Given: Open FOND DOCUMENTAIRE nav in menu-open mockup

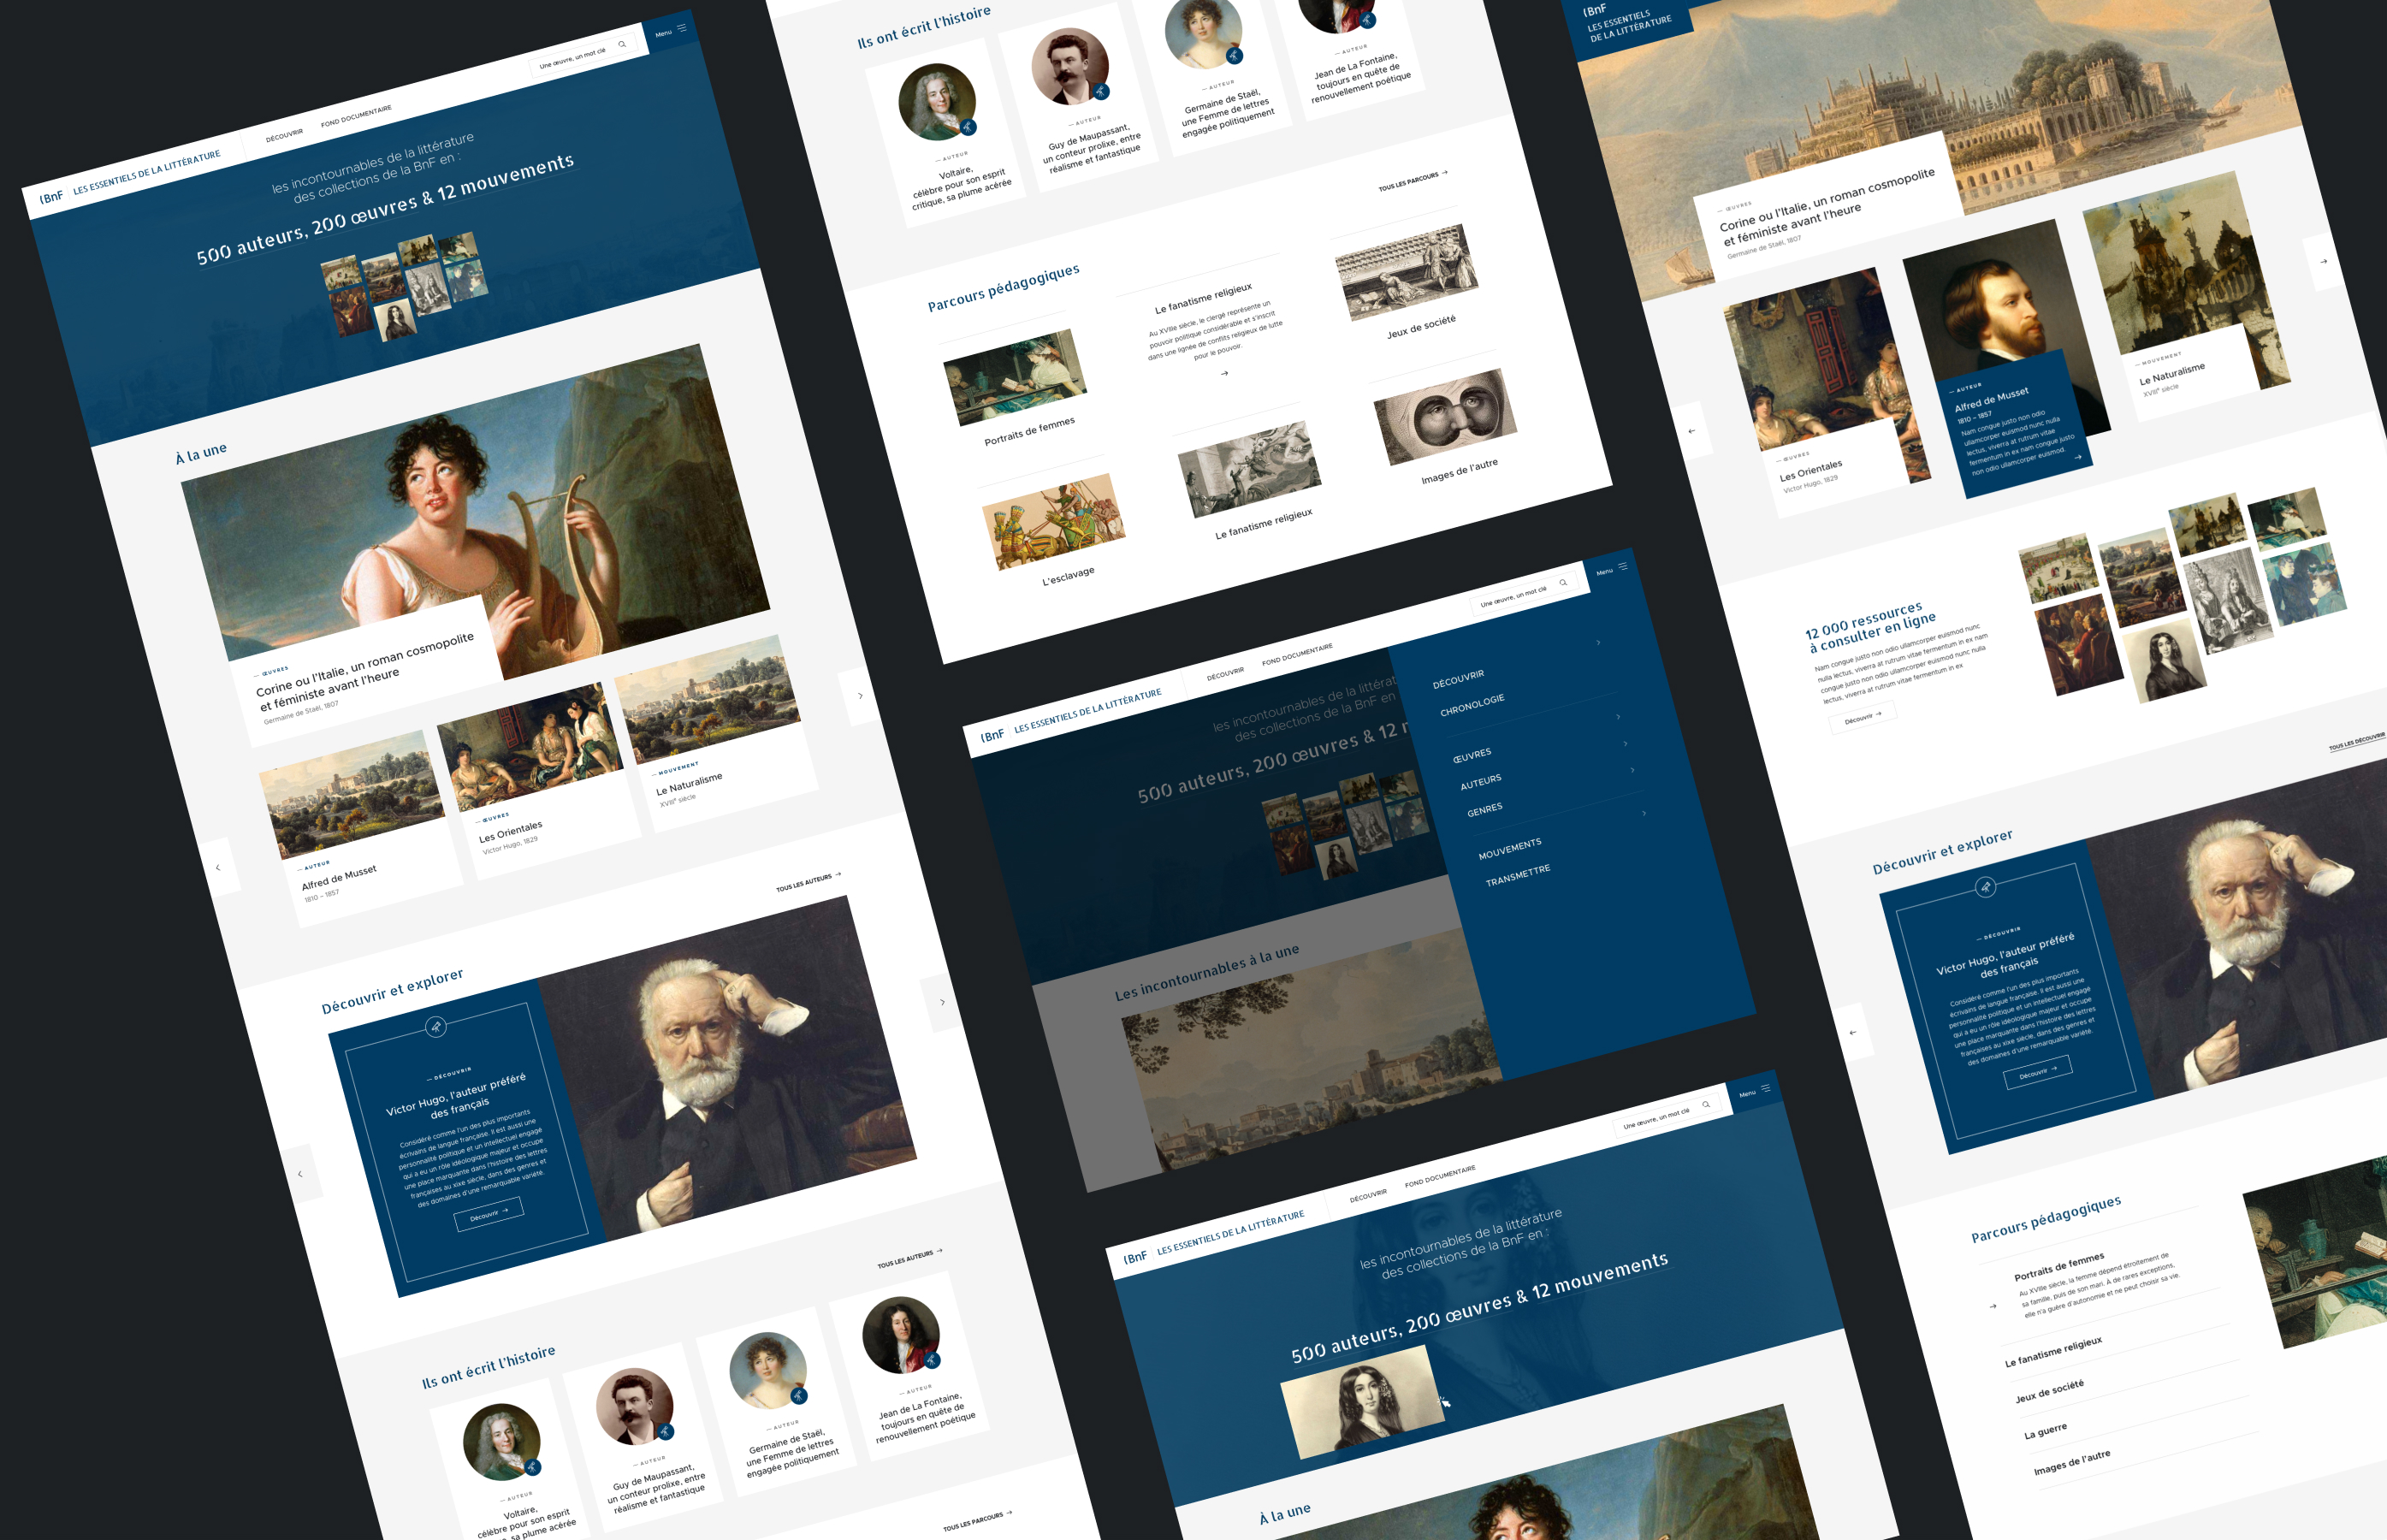Looking at the screenshot, I should click(1297, 654).
